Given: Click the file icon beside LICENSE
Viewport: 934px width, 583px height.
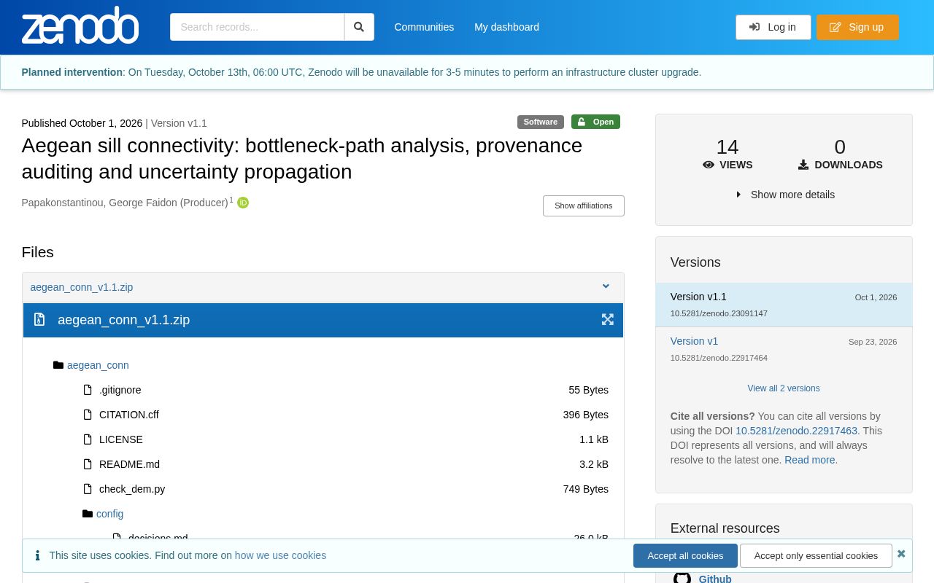Looking at the screenshot, I should pyautogui.click(x=88, y=439).
